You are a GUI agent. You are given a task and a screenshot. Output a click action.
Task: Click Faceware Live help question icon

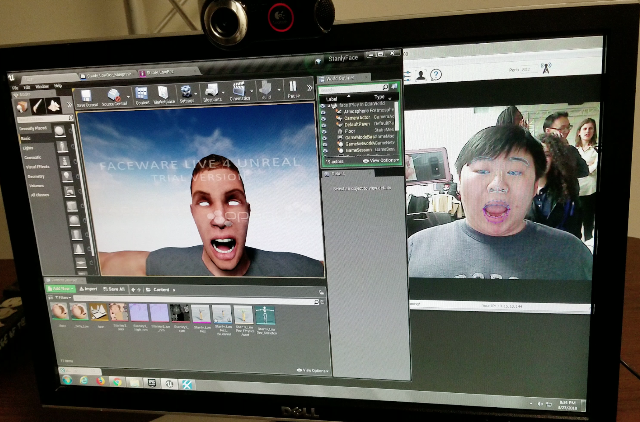[x=436, y=74]
